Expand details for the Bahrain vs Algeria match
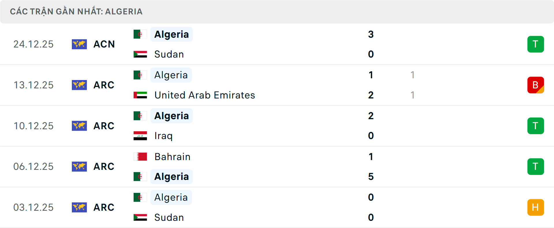The image size is (554, 228). pos(277,166)
